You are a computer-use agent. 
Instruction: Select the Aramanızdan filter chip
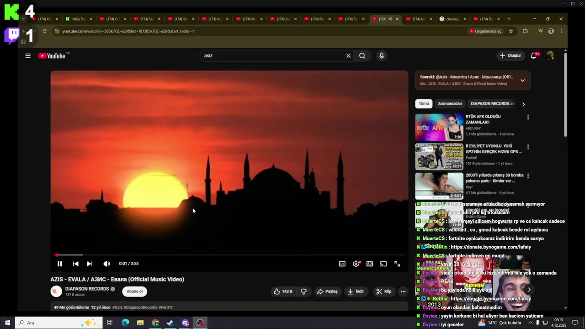point(450,104)
